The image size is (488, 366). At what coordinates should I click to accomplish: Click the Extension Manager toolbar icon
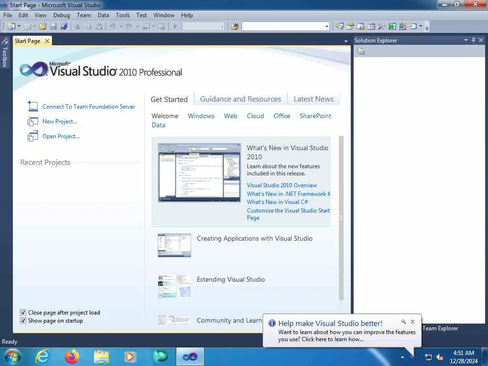point(403,27)
